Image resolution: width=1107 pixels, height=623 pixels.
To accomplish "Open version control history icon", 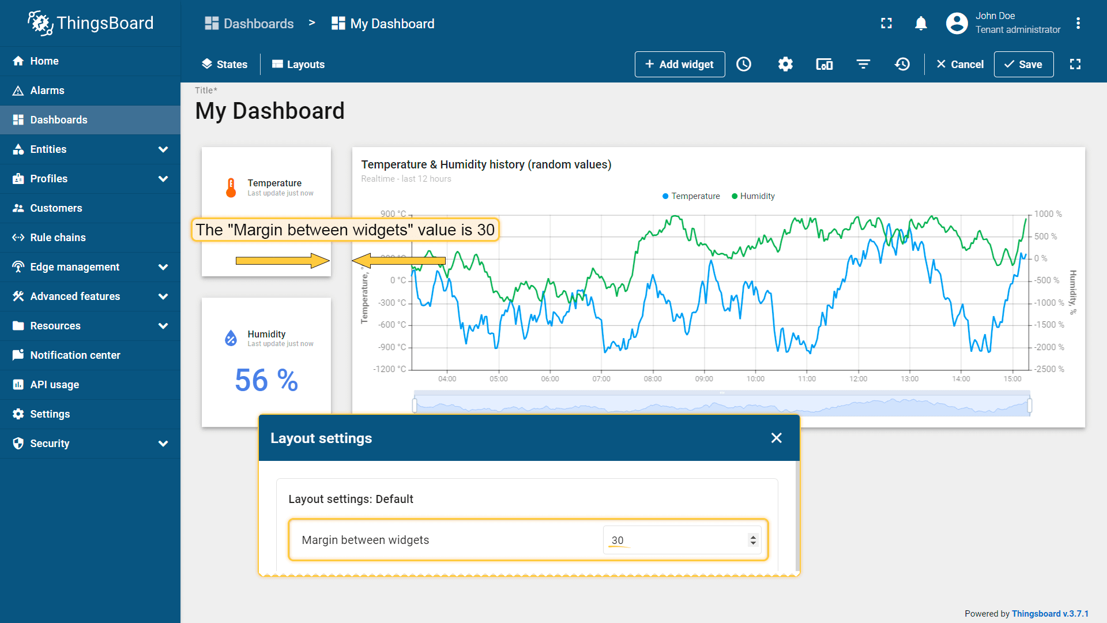I will tap(902, 64).
